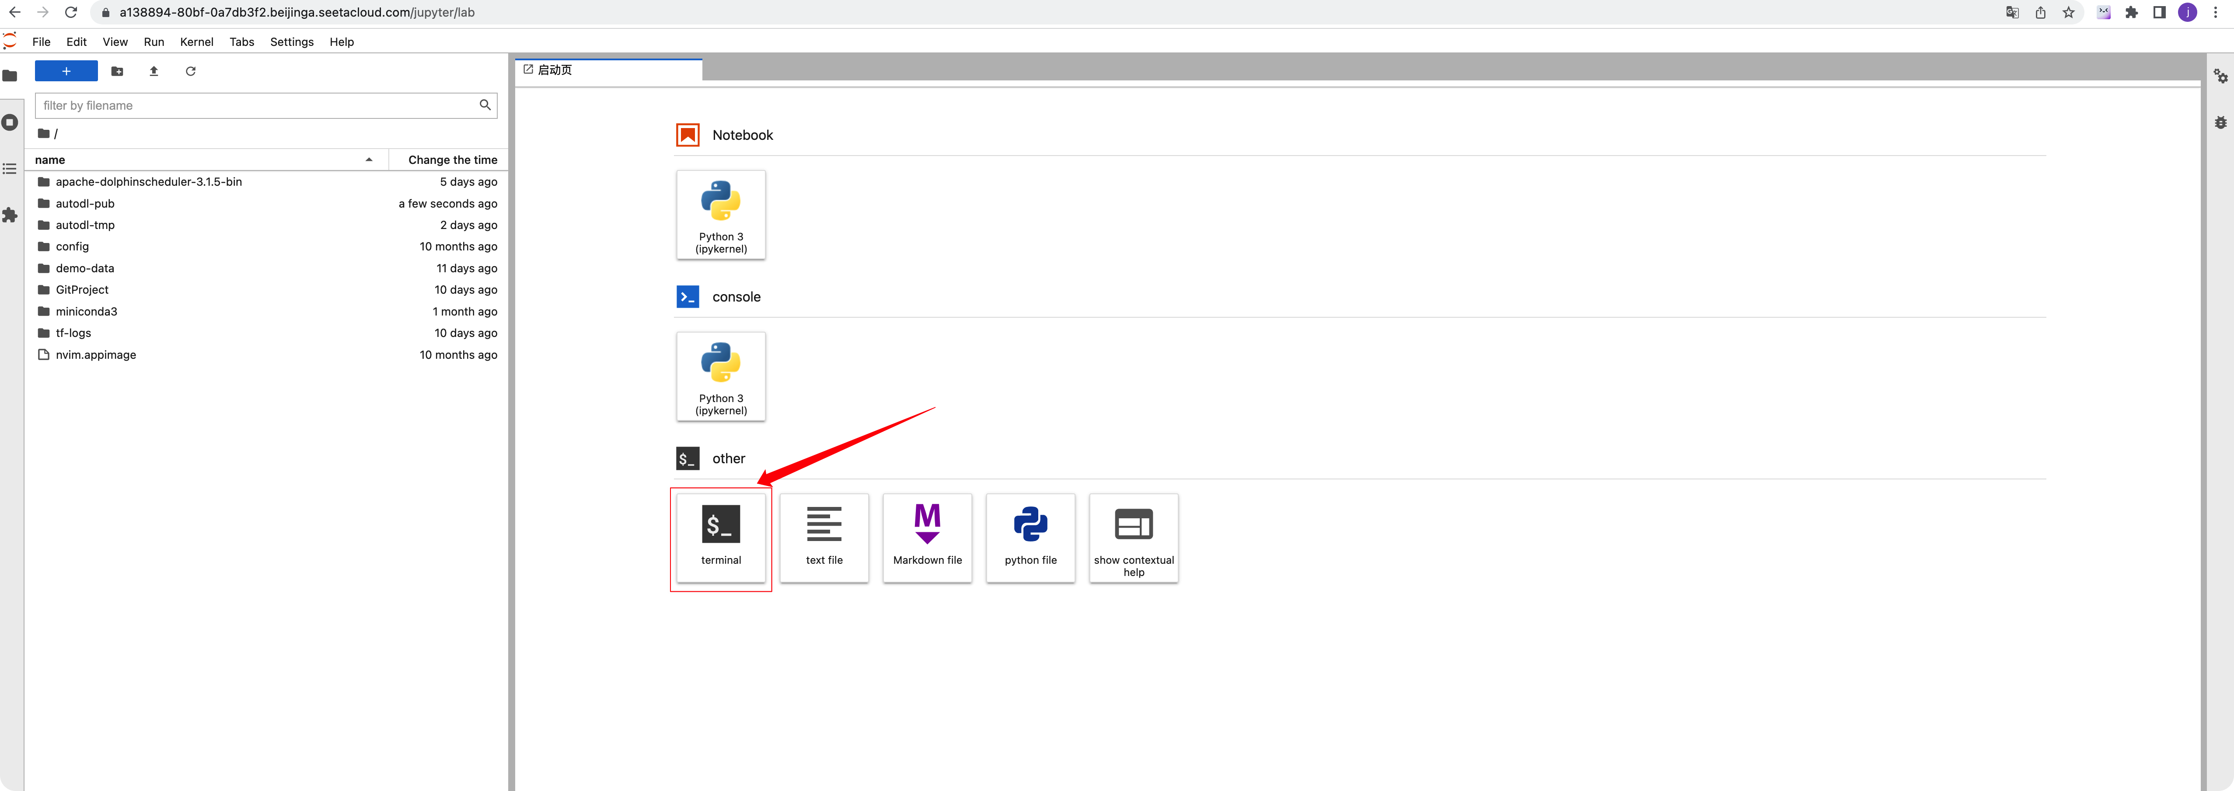The image size is (2234, 791).
Task: Select the miniconda3 folder
Action: (266, 311)
